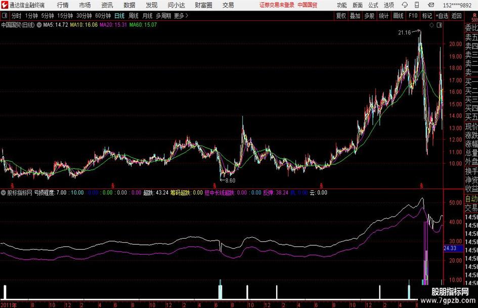
Task: Open the headset customer service icon
Action: pos(405,5)
